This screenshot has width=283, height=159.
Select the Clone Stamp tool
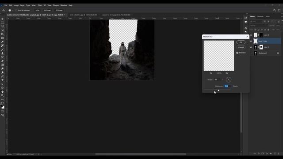point(2,53)
